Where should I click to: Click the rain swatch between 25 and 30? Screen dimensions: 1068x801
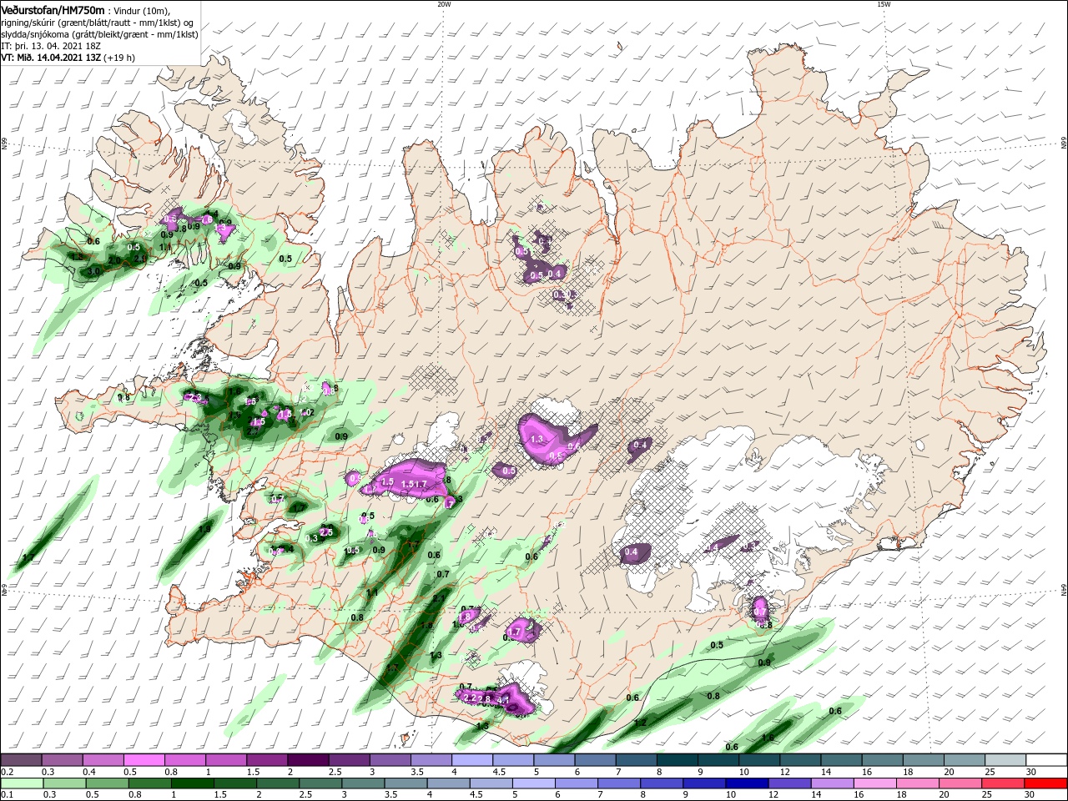coord(1003,783)
